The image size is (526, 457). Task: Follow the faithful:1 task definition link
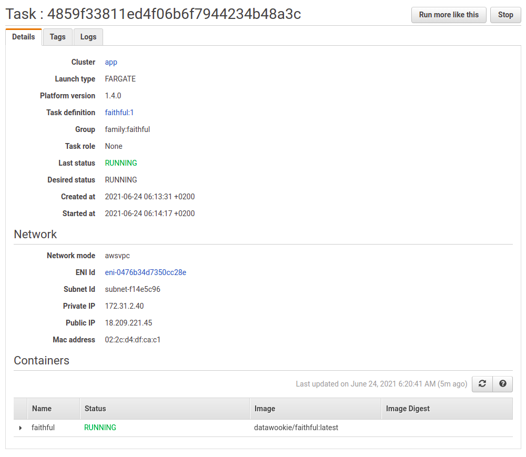119,113
